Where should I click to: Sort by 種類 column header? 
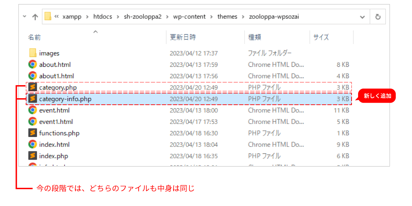254,37
